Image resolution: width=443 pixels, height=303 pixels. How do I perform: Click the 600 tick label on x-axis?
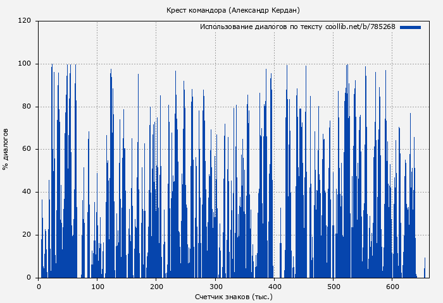[392, 286]
